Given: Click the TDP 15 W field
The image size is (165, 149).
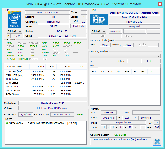Looking at the screenshot, I should (x=17, y=36).
